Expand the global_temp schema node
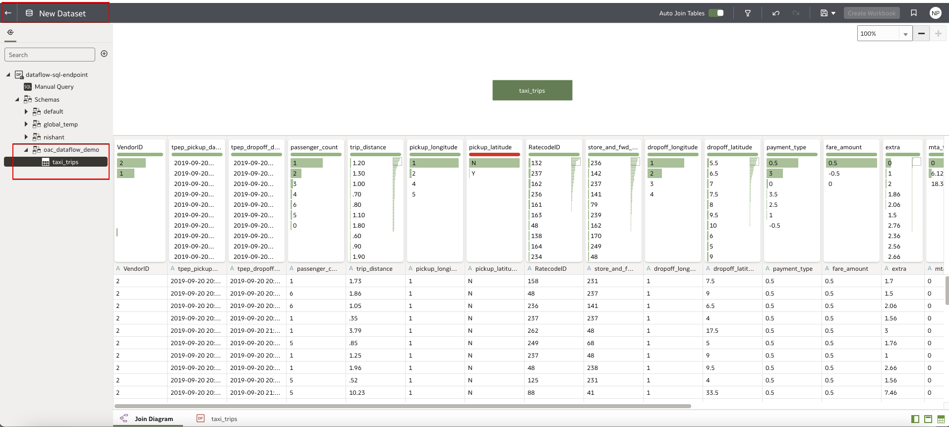Screen dimensions: 949x427 (x=26, y=124)
